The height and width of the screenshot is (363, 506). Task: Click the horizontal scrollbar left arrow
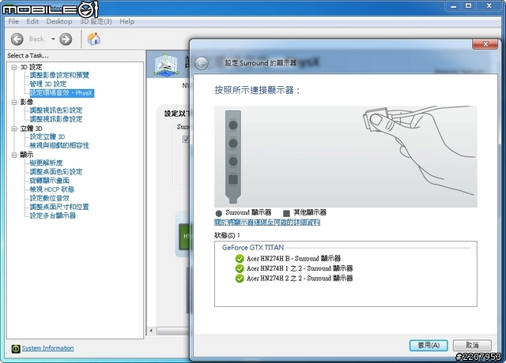[x=151, y=331]
